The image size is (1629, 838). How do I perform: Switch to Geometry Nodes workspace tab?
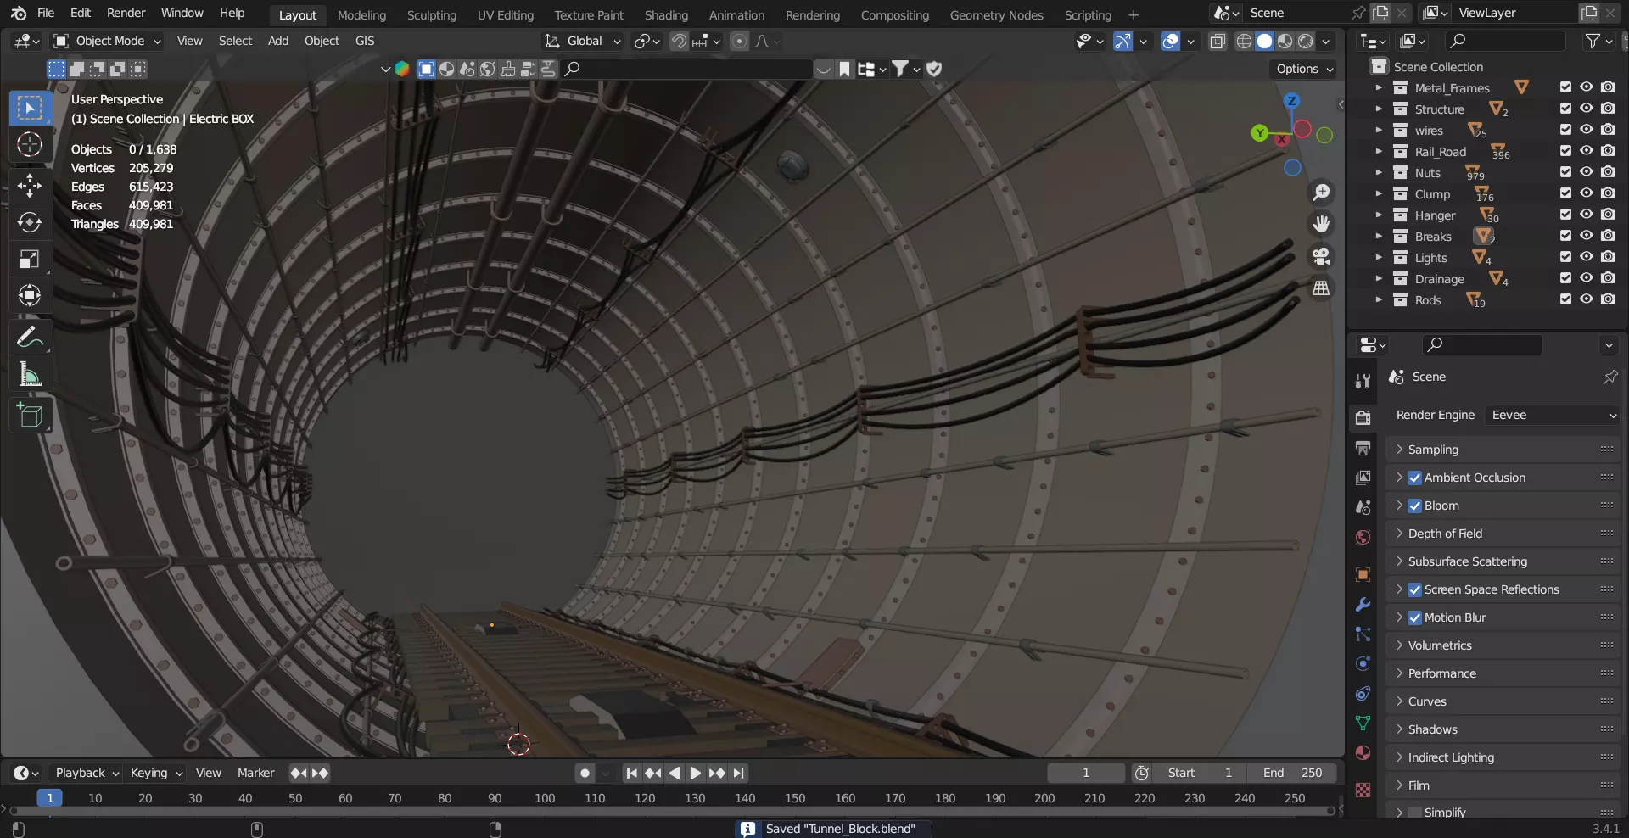point(996,14)
